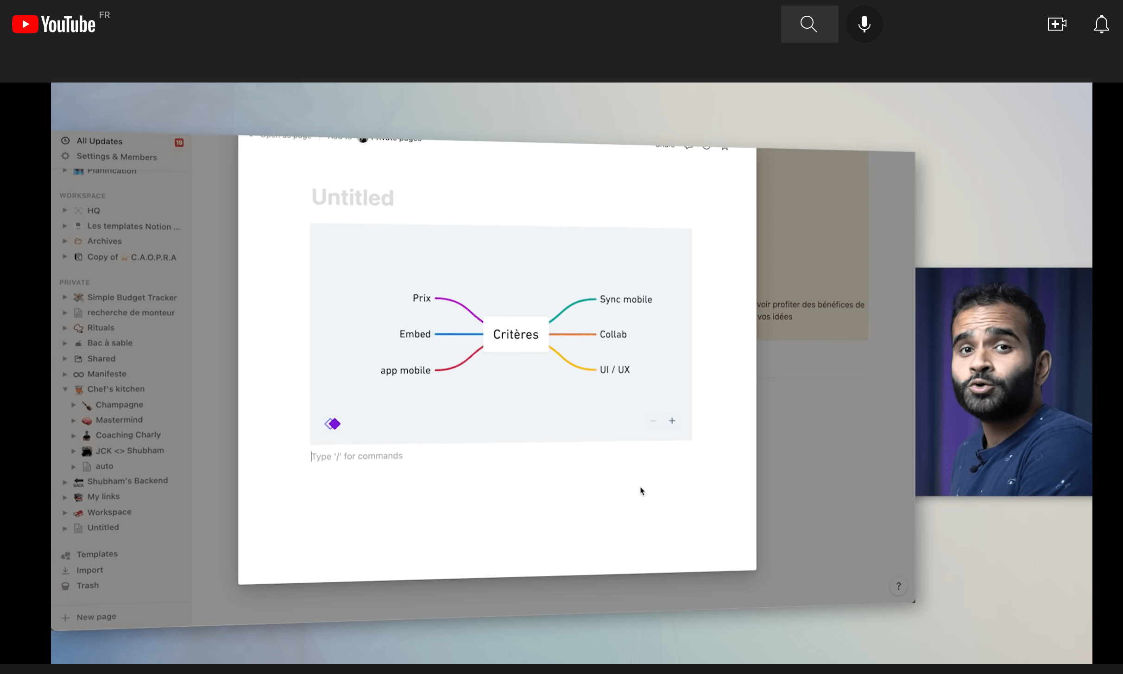
Task: Expand the HQ workspace section
Action: click(64, 210)
